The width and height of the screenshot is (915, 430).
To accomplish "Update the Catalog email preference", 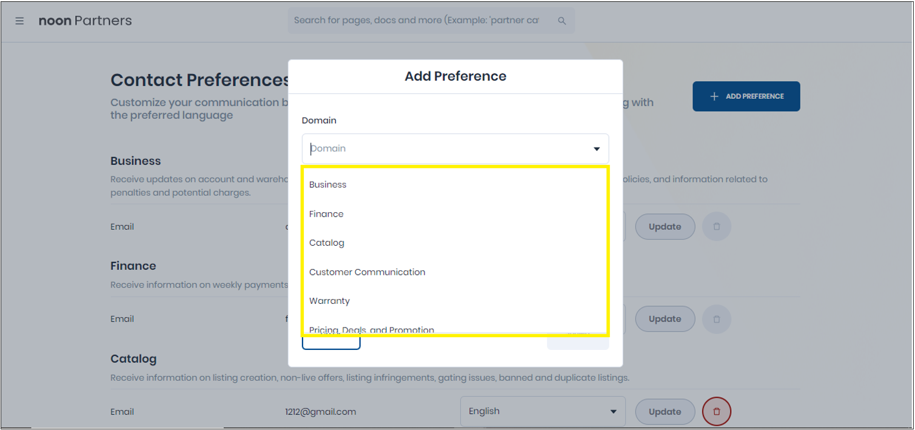I will click(x=665, y=412).
